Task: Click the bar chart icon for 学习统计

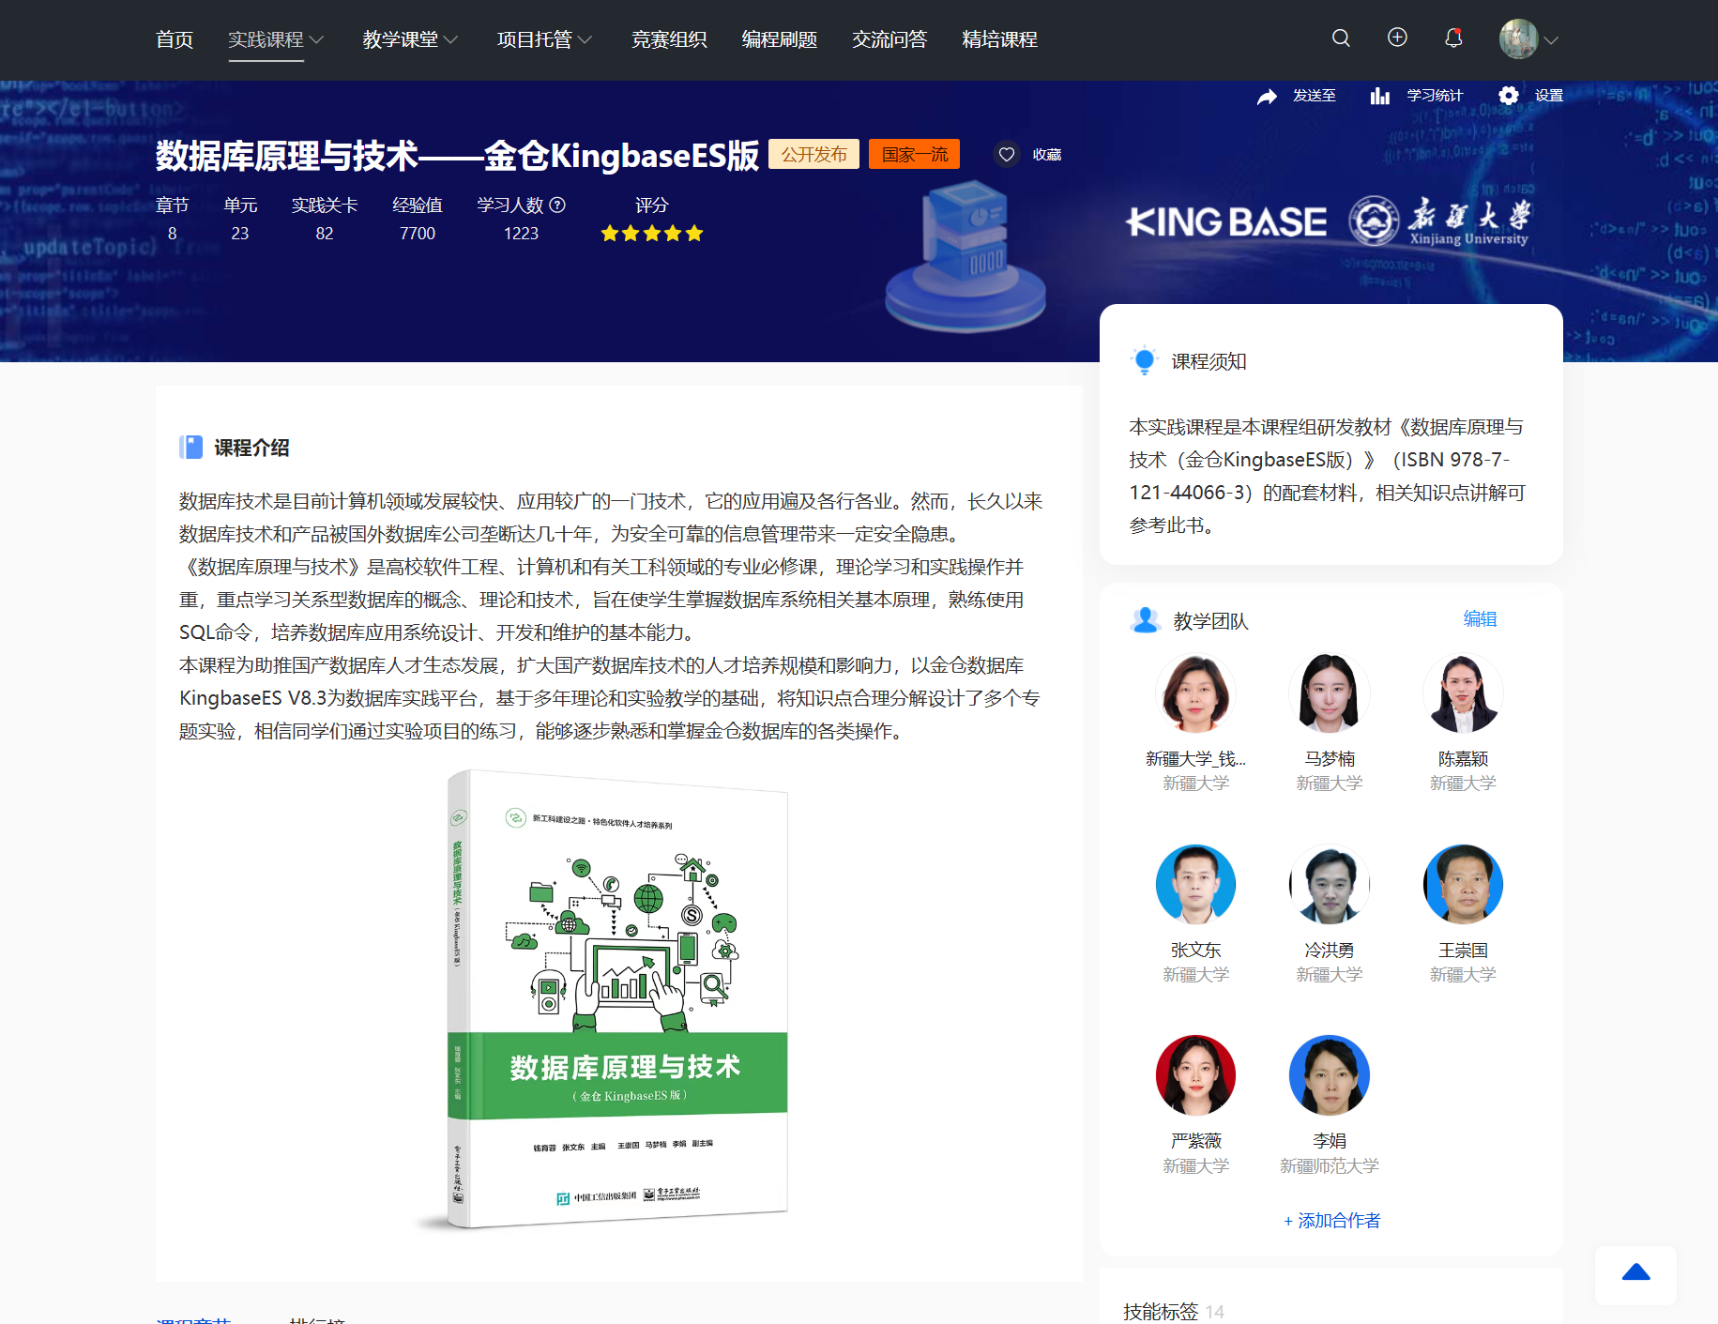Action: coord(1380,96)
